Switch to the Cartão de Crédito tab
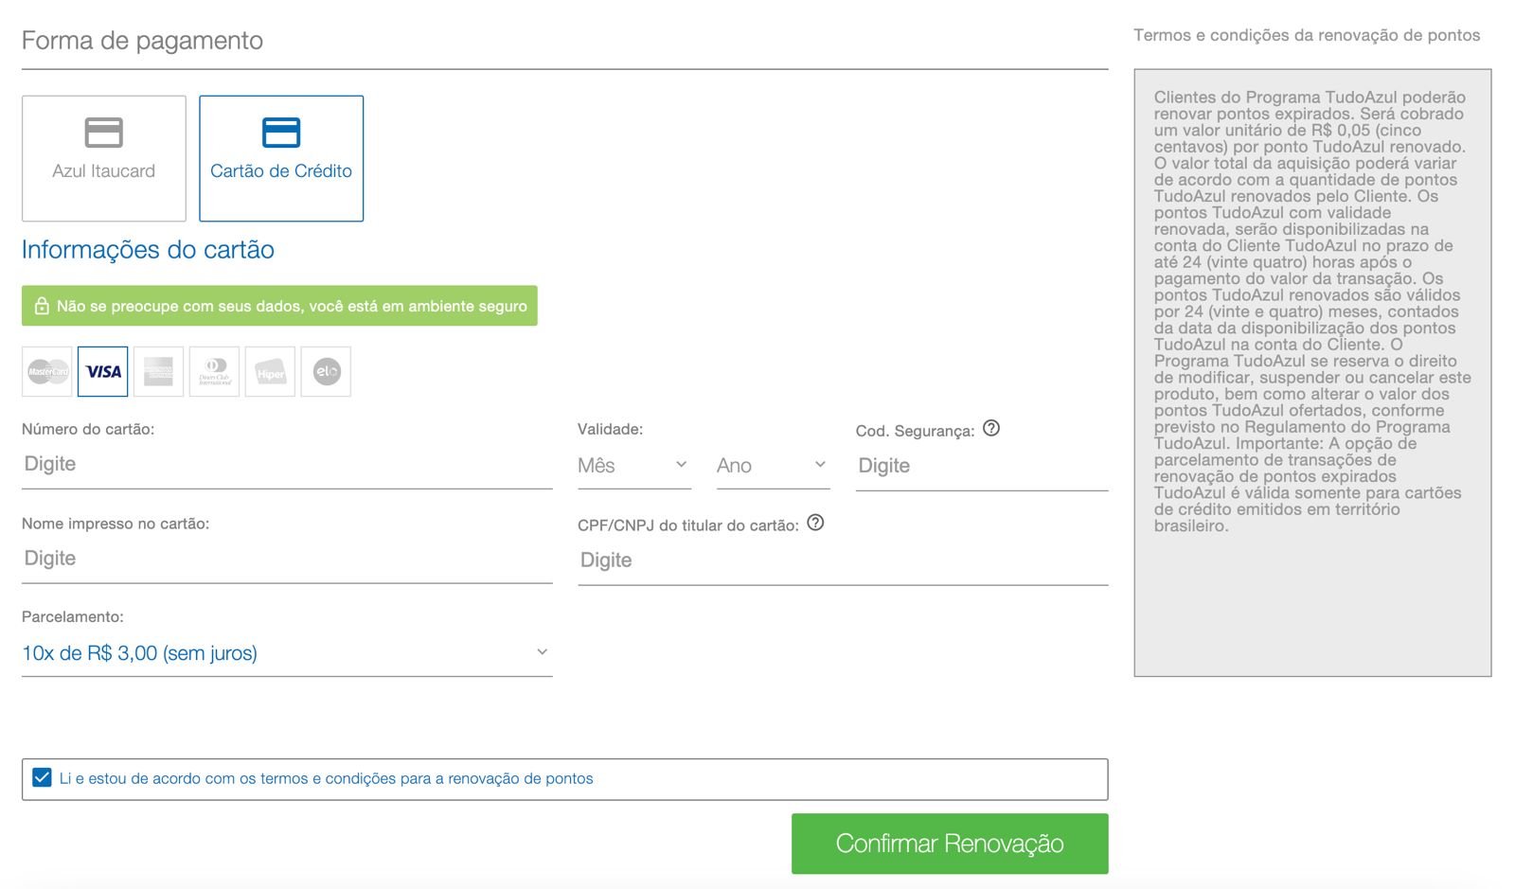 coord(281,158)
